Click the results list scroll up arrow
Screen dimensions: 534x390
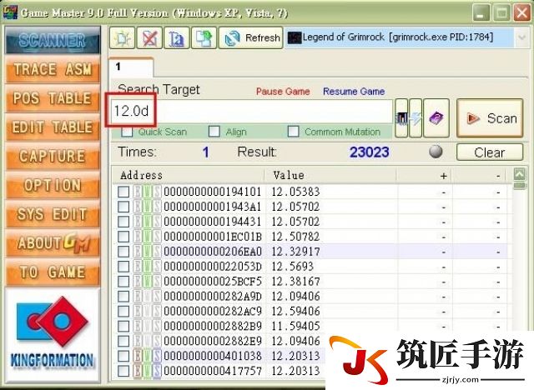(x=519, y=174)
